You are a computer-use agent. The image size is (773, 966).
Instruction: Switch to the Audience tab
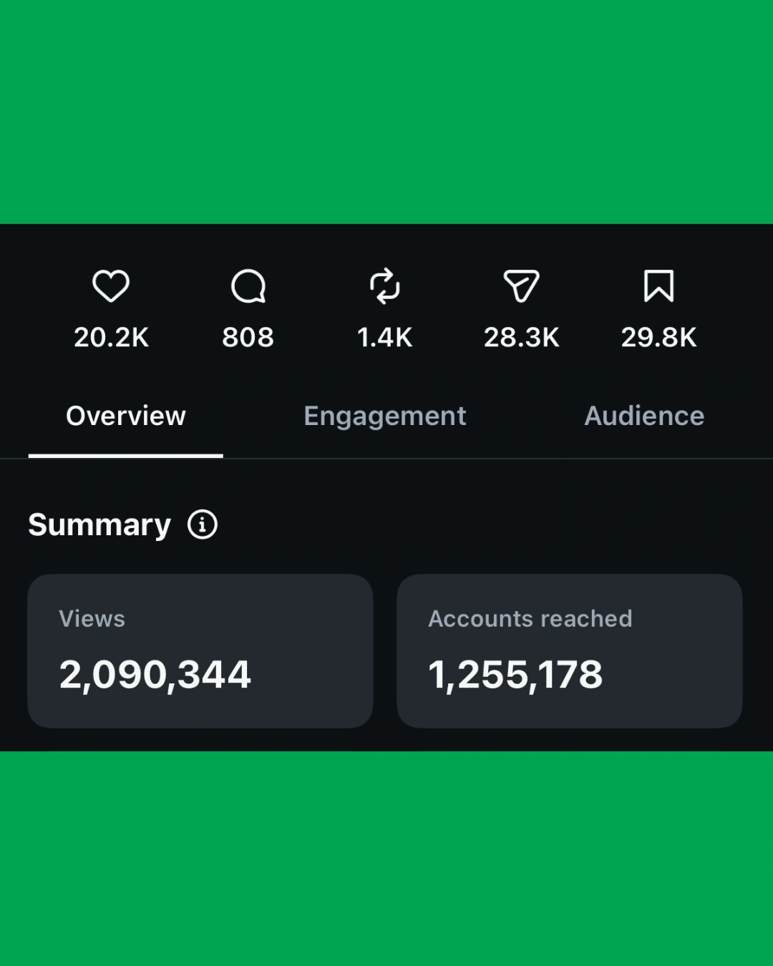[x=644, y=416]
